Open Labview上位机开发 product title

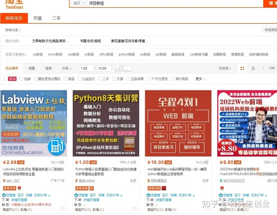click(33, 172)
